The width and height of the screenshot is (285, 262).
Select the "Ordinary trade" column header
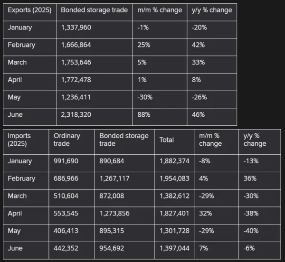pos(67,140)
